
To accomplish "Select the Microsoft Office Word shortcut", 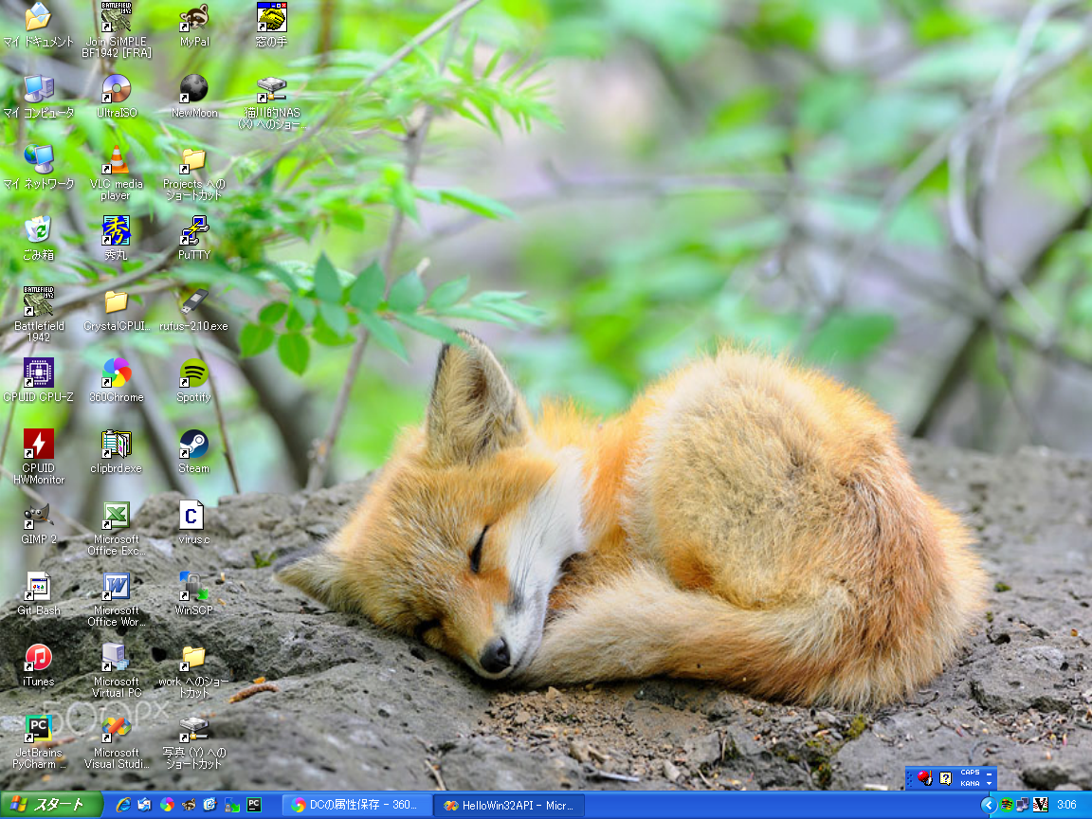I will click(117, 600).
